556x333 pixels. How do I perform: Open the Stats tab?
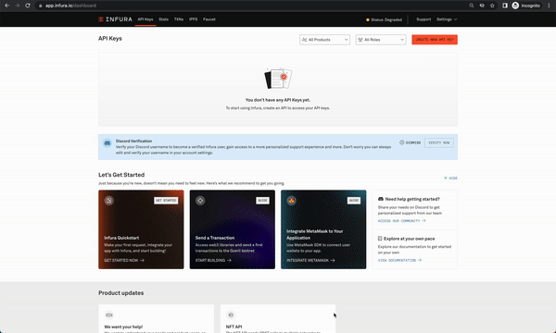[x=163, y=19]
